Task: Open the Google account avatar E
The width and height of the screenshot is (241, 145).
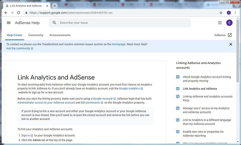Action: click(229, 23)
